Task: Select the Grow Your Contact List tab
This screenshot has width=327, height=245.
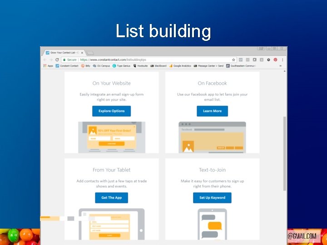Action: point(64,53)
